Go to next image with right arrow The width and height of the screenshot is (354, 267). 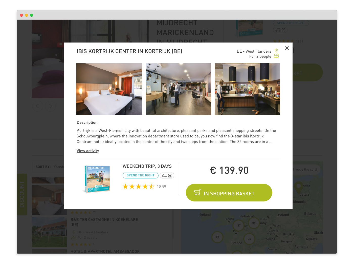(x=50, y=106)
